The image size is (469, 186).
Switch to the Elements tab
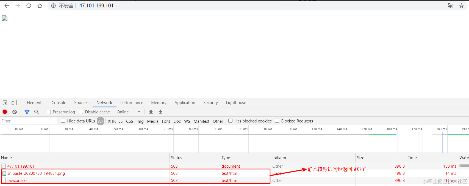pyautogui.click(x=35, y=103)
